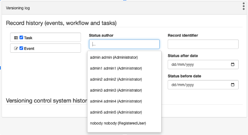The image size is (248, 135).
Task: Select admin1 admin1 (Administrator) option
Action: click(x=124, y=68)
